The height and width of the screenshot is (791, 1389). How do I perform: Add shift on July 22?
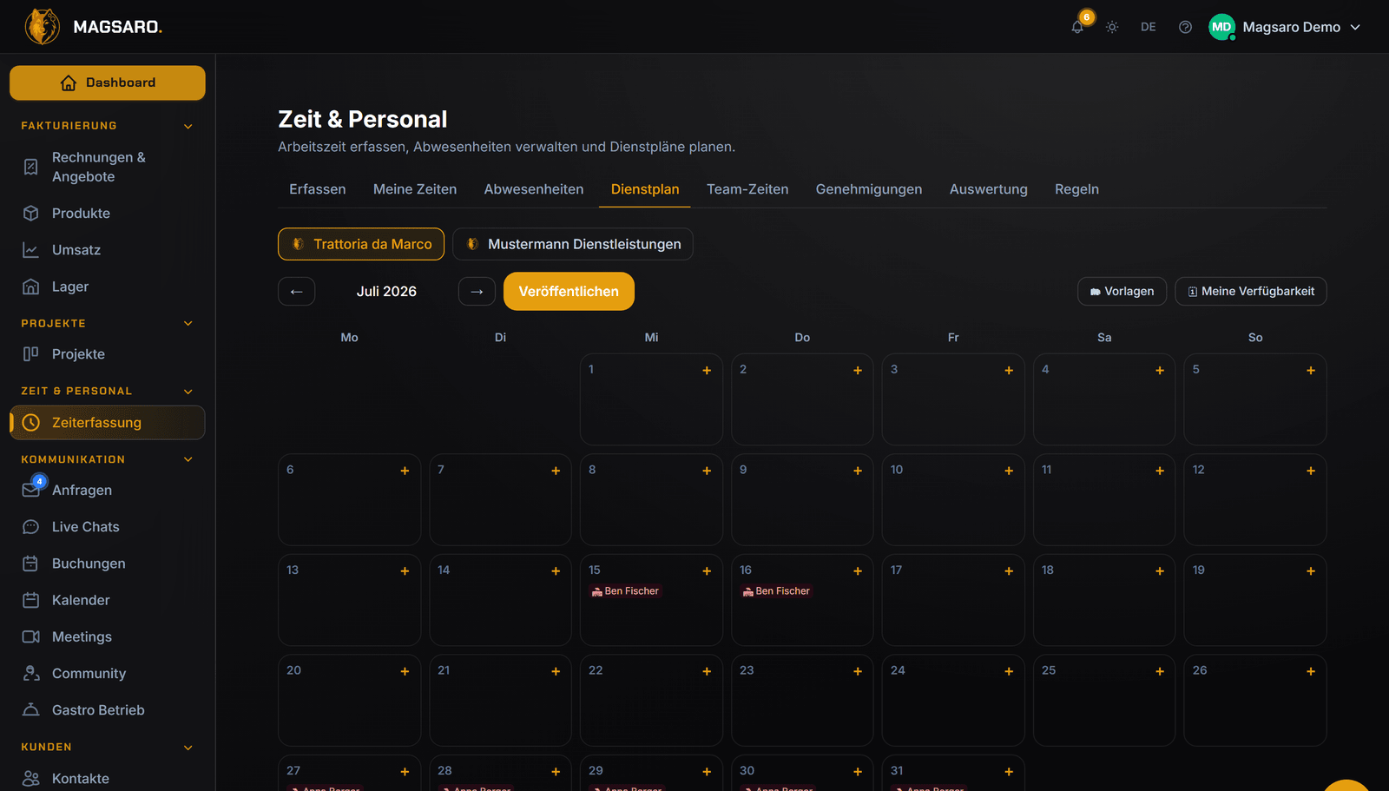(707, 671)
